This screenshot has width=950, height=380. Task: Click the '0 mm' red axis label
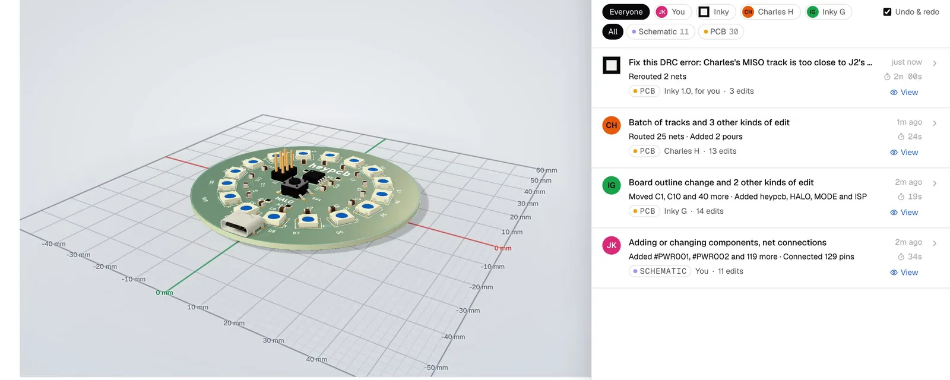click(503, 248)
